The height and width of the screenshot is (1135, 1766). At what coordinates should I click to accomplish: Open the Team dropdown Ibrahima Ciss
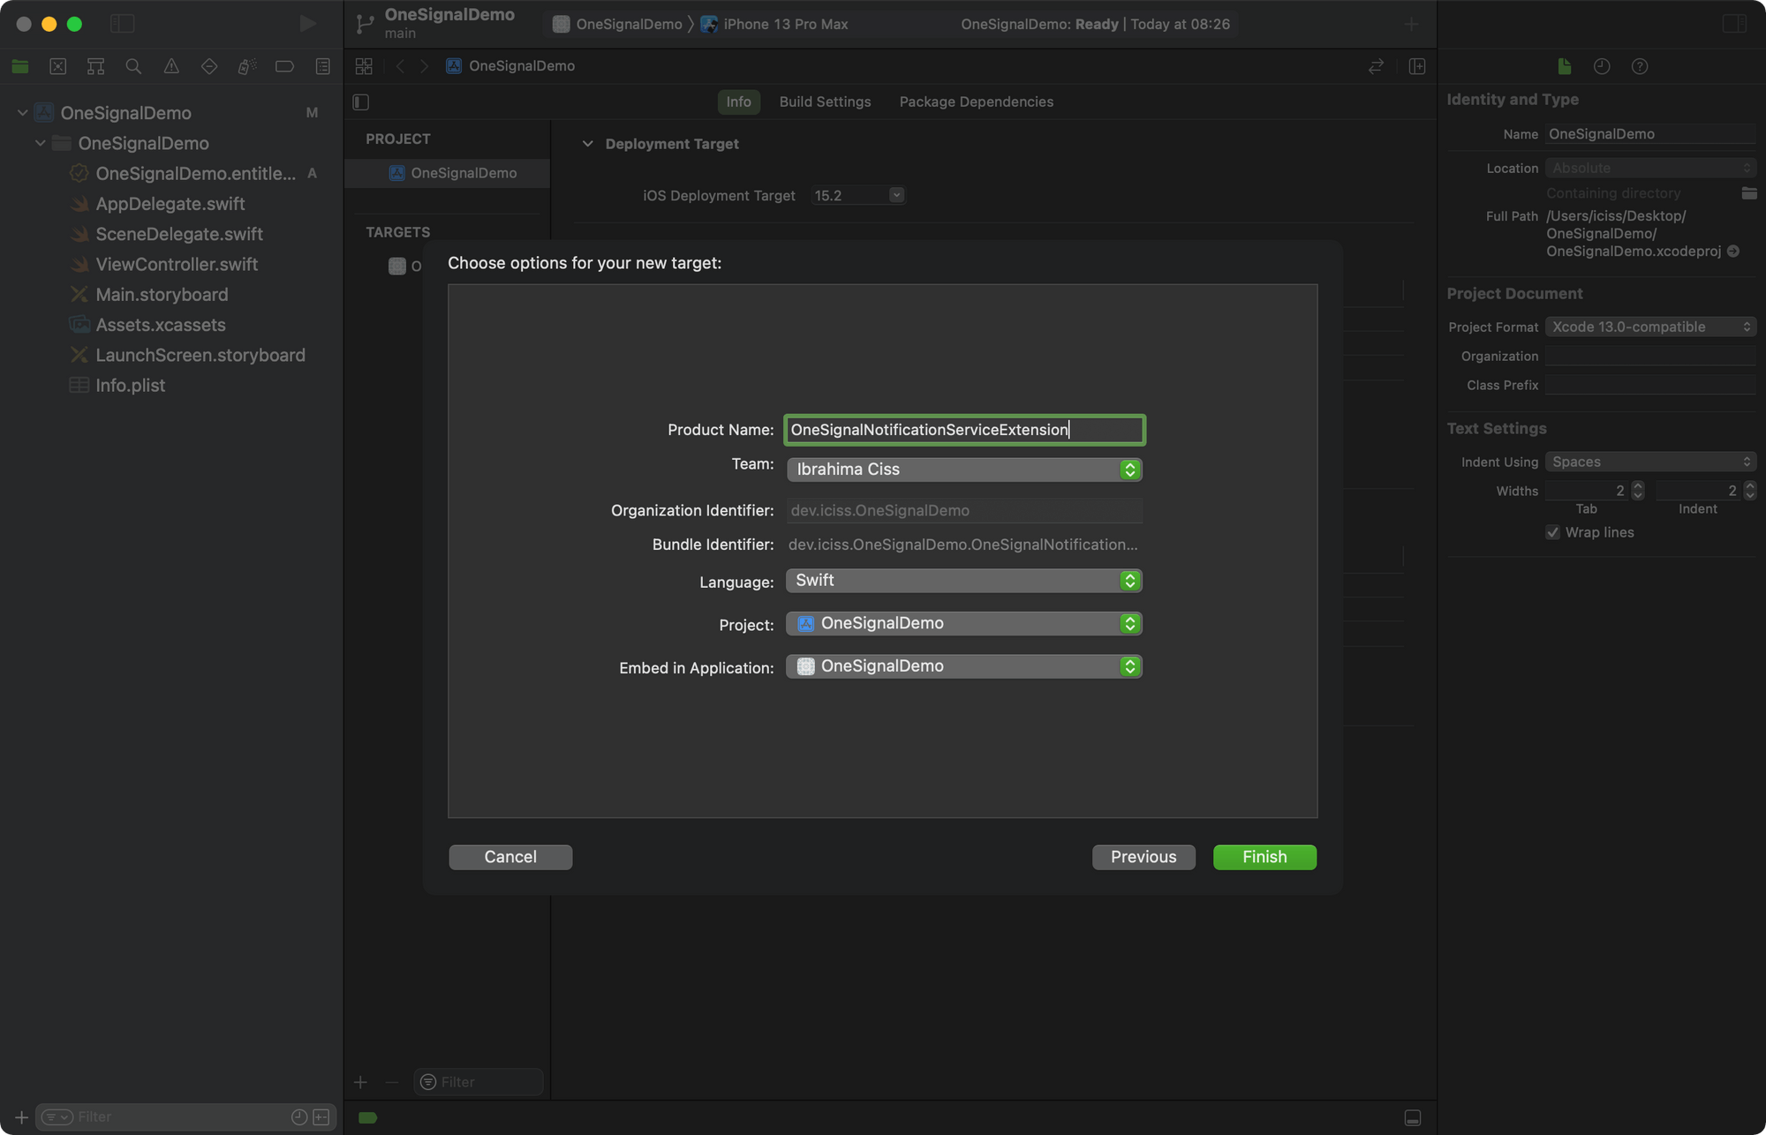pyautogui.click(x=963, y=470)
